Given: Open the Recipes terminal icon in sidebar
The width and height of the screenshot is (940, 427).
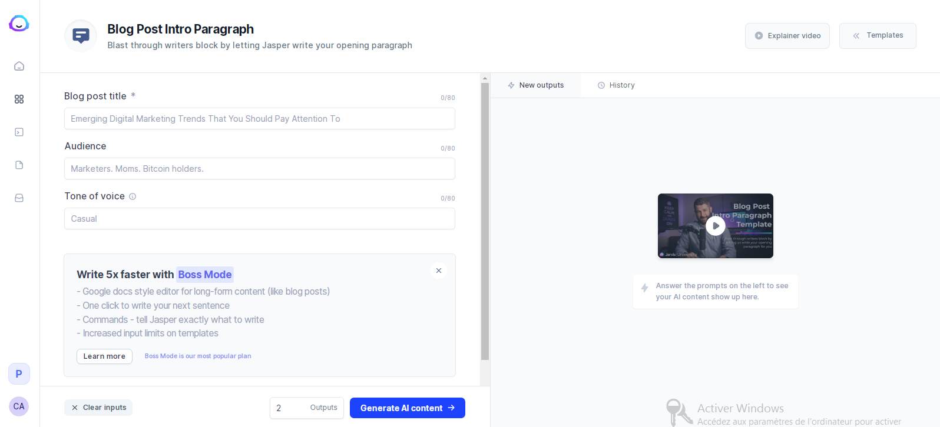Looking at the screenshot, I should [19, 132].
